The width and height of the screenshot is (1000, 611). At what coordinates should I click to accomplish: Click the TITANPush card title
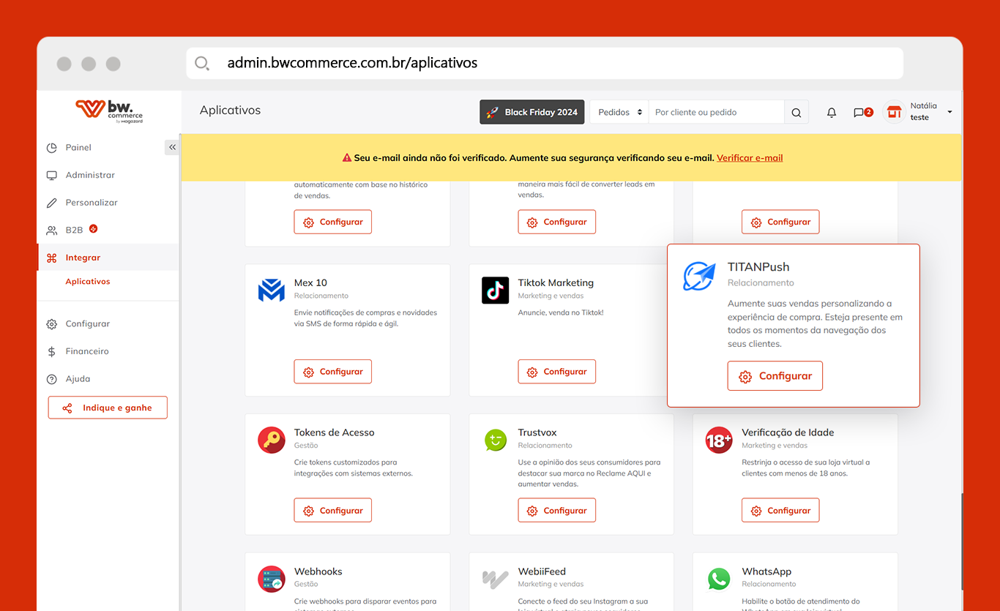[x=758, y=267]
